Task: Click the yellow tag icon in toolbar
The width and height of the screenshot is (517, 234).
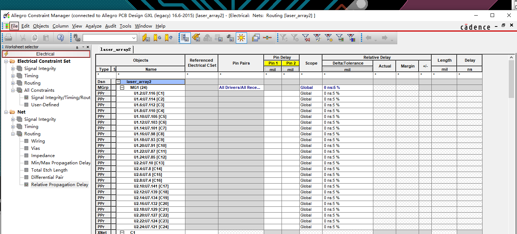Action: pos(196,38)
